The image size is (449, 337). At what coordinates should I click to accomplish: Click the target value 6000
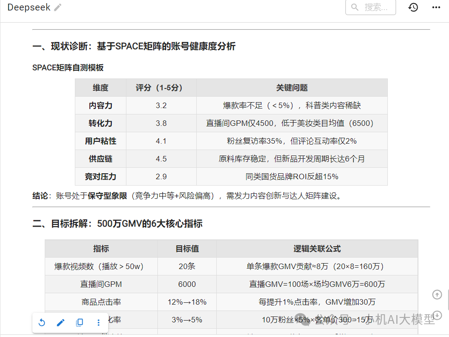coord(187,284)
